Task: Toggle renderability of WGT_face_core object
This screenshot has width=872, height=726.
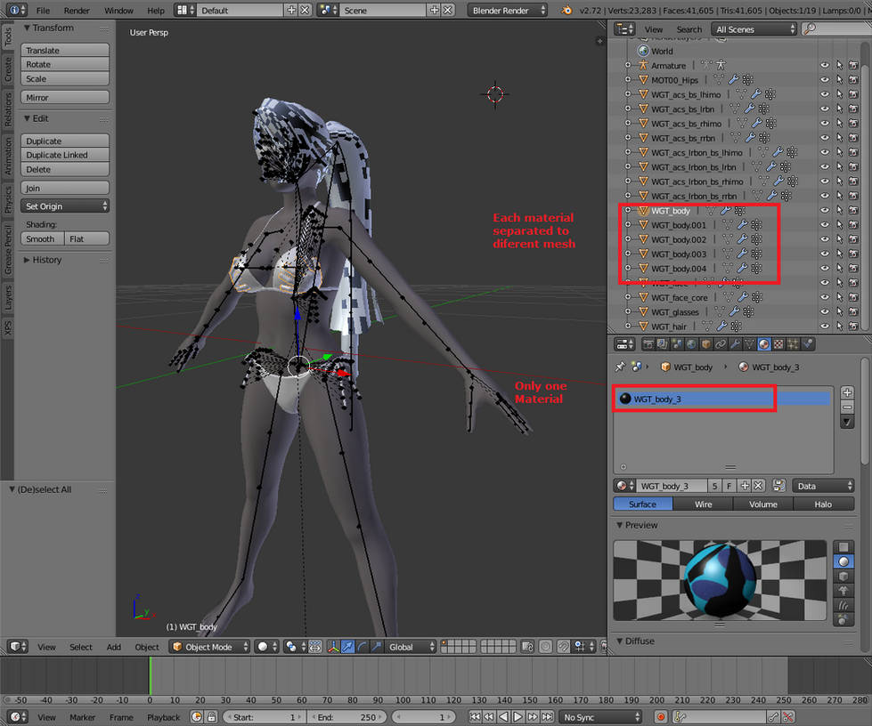Action: 853,297
